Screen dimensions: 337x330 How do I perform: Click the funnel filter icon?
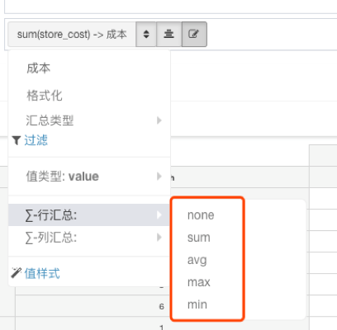coord(17,140)
